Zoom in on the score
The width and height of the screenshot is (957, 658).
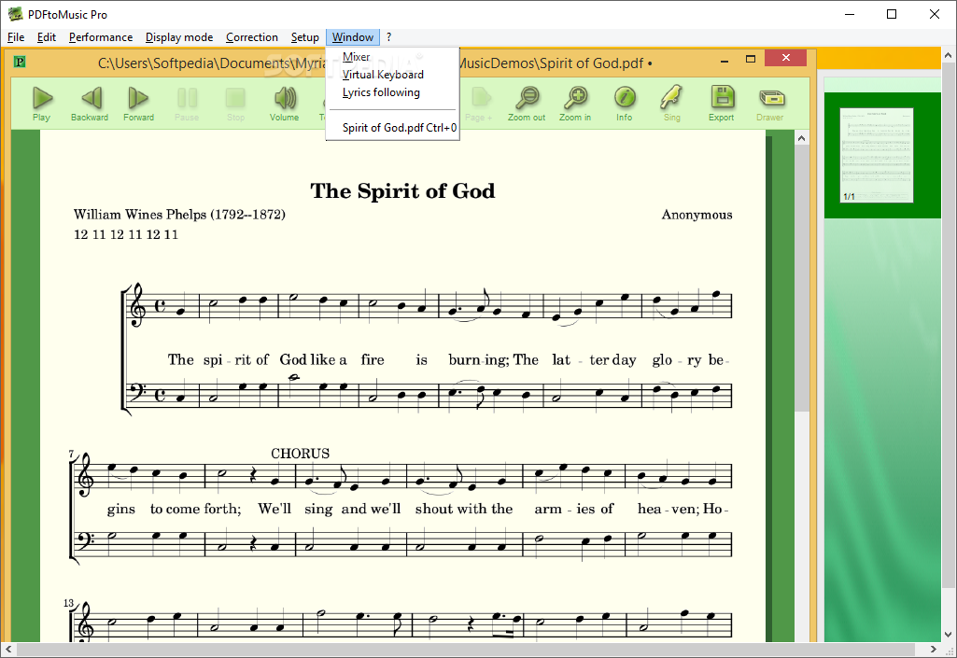coord(575,104)
